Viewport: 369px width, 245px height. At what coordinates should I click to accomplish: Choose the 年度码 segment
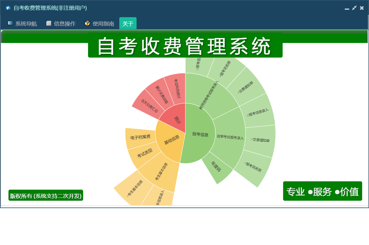coord(216,167)
